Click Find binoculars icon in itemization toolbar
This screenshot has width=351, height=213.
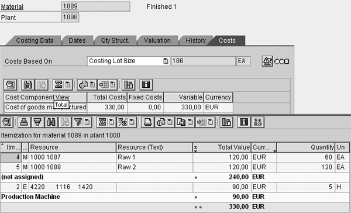pos(51,122)
